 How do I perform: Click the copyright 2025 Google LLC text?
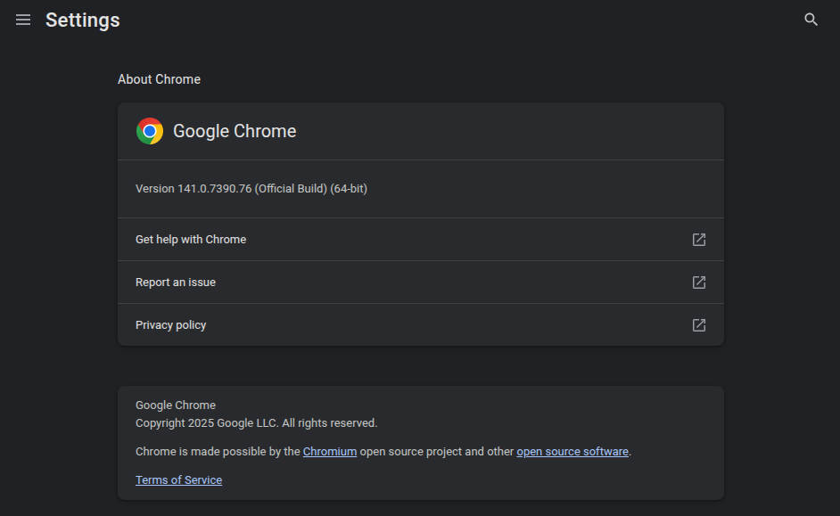pos(256,423)
